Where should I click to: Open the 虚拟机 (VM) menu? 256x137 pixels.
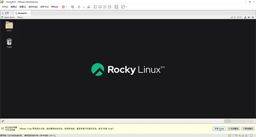pos(33,7)
